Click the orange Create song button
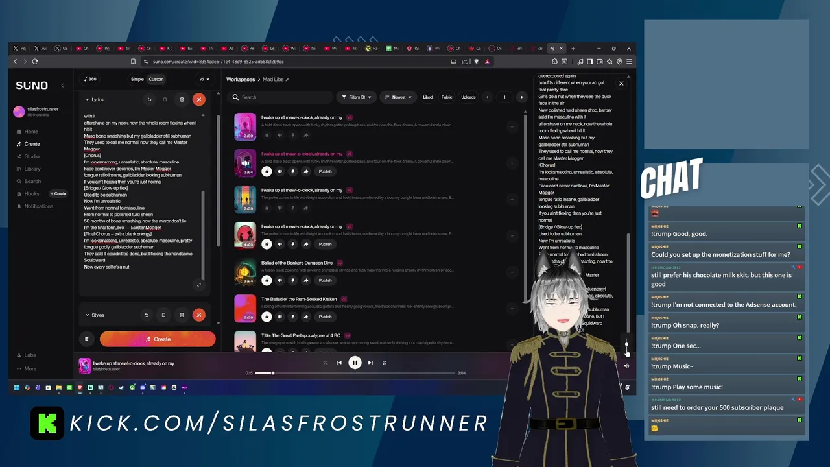Viewport: 830px width, 467px height. [x=158, y=339]
